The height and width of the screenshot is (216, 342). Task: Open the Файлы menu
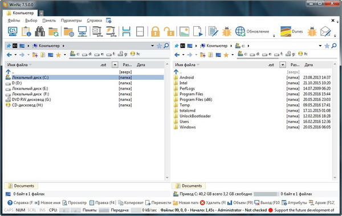coord(14,21)
